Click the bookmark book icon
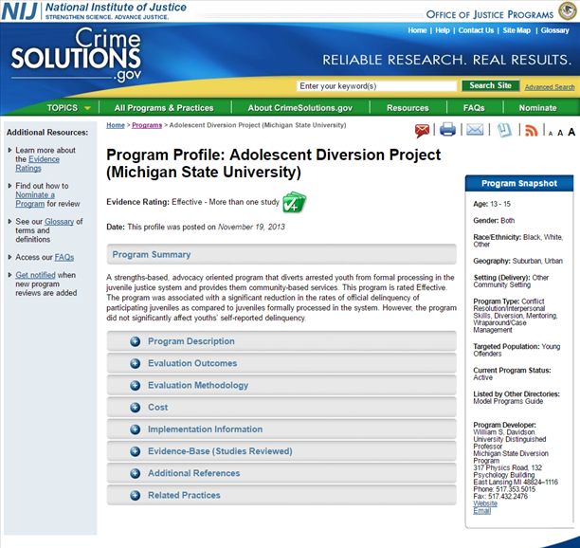 coord(504,130)
